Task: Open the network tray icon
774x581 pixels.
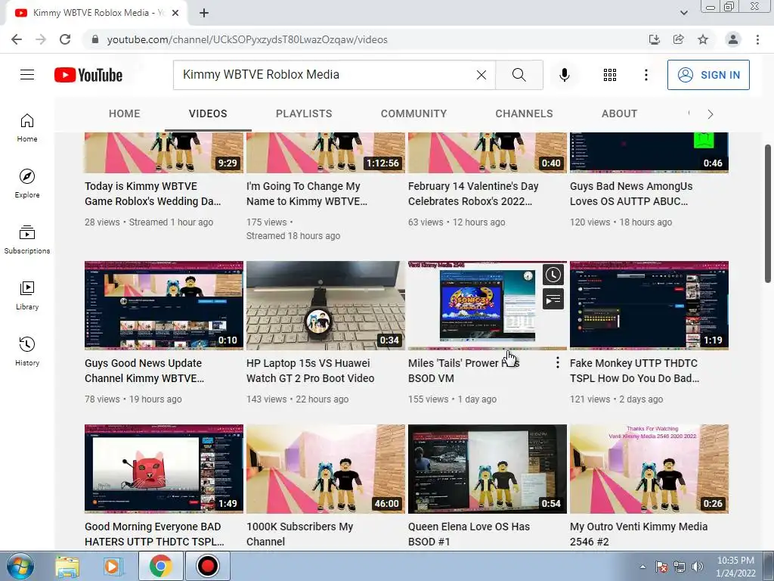Action: click(680, 567)
